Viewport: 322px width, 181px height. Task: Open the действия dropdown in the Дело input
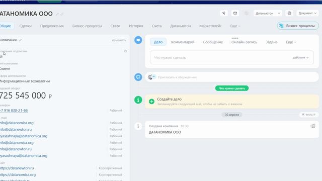point(300,58)
